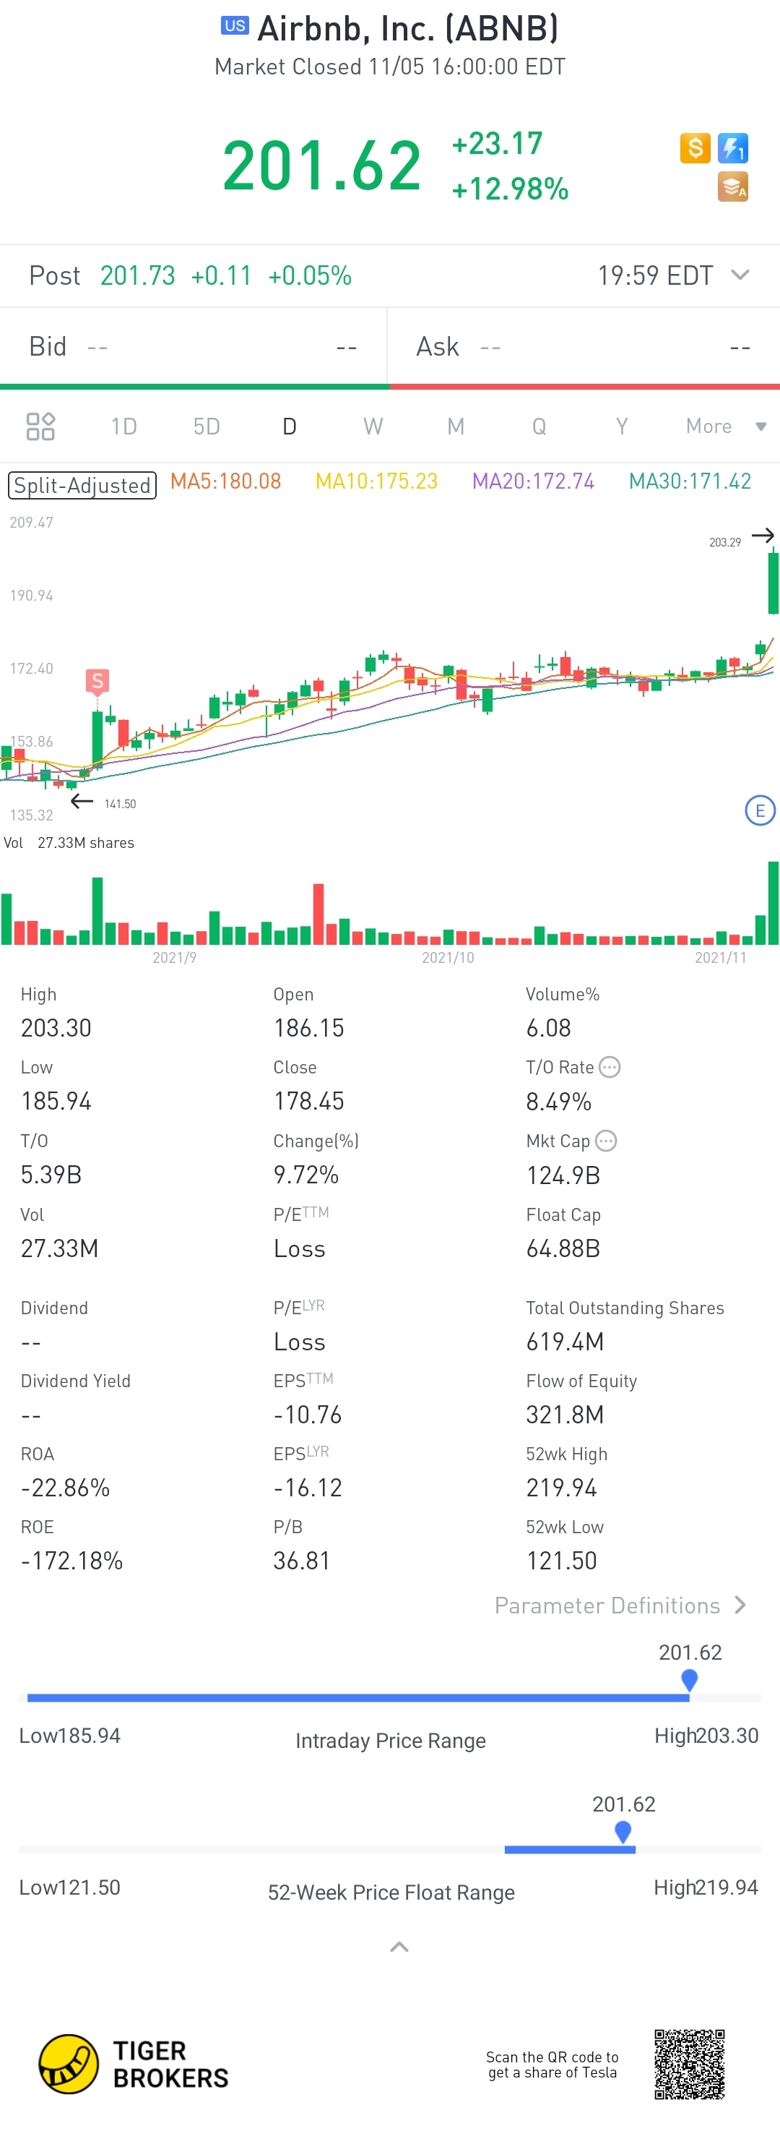Tap the circled E earnings marker
Image resolution: width=780 pixels, height=2152 pixels.
[760, 810]
